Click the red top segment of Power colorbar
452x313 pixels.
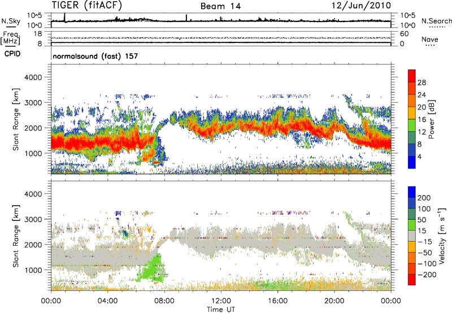tap(412, 76)
